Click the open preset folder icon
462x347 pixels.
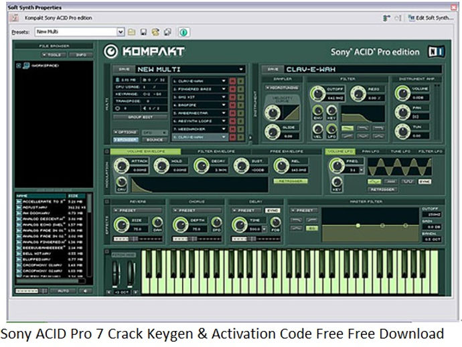click(x=131, y=32)
